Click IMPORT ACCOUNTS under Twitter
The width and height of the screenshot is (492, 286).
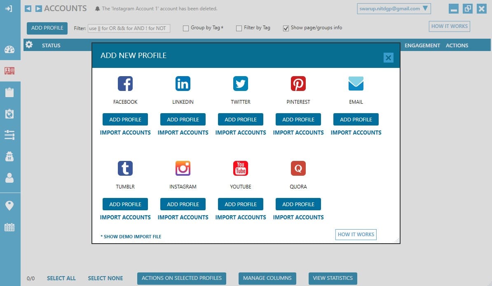[241, 133]
